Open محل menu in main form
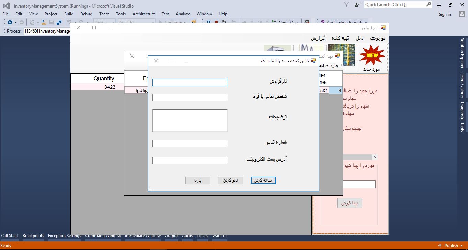The width and height of the screenshot is (468, 250). (x=359, y=38)
